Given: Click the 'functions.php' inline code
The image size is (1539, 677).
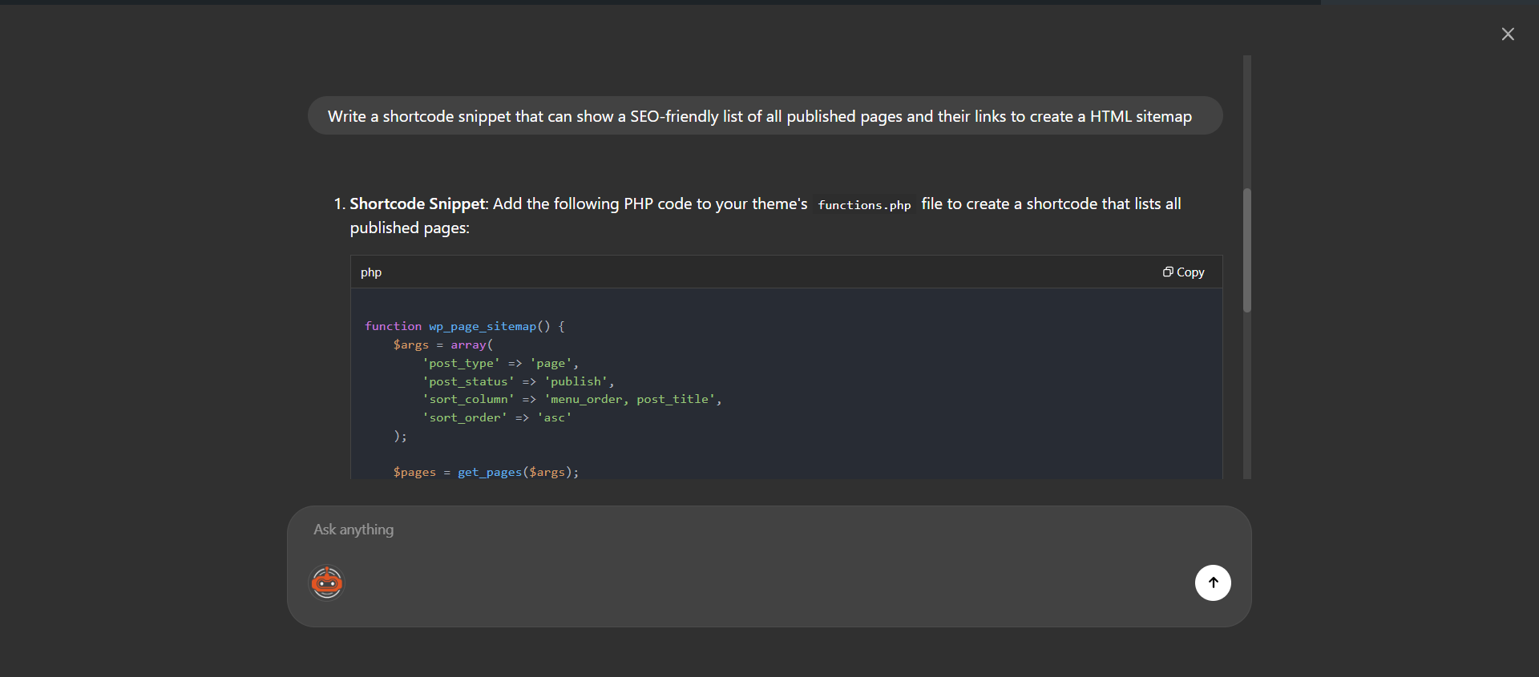Looking at the screenshot, I should tap(864, 205).
